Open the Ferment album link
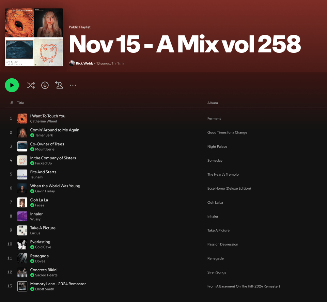Viewport: 327px width, 302px height. [214, 118]
